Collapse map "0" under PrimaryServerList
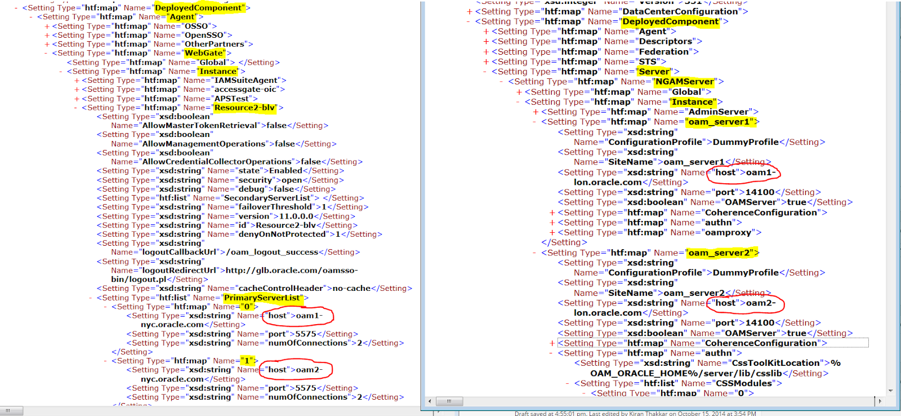 click(106, 307)
